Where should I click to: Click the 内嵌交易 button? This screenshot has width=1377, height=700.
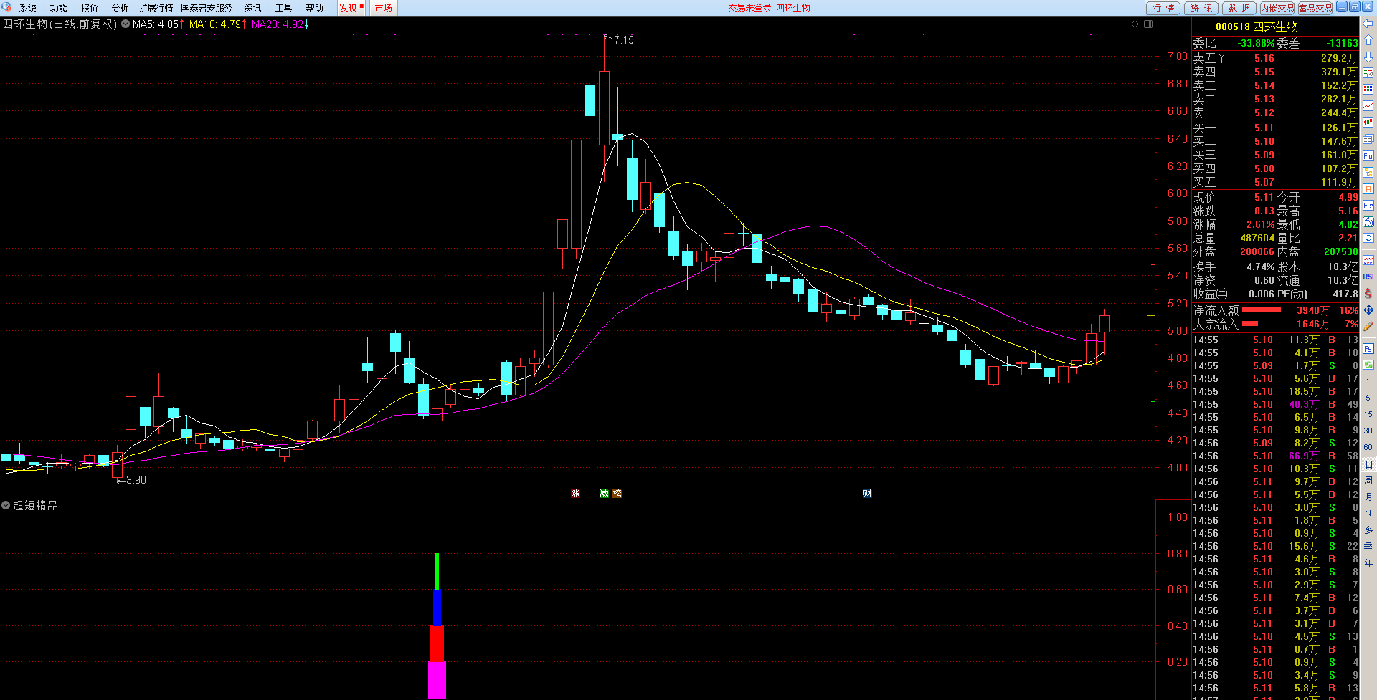click(x=1277, y=8)
